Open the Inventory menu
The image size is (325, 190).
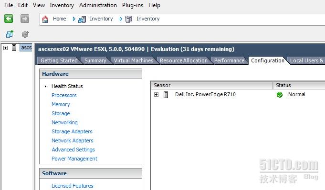pos(62,5)
